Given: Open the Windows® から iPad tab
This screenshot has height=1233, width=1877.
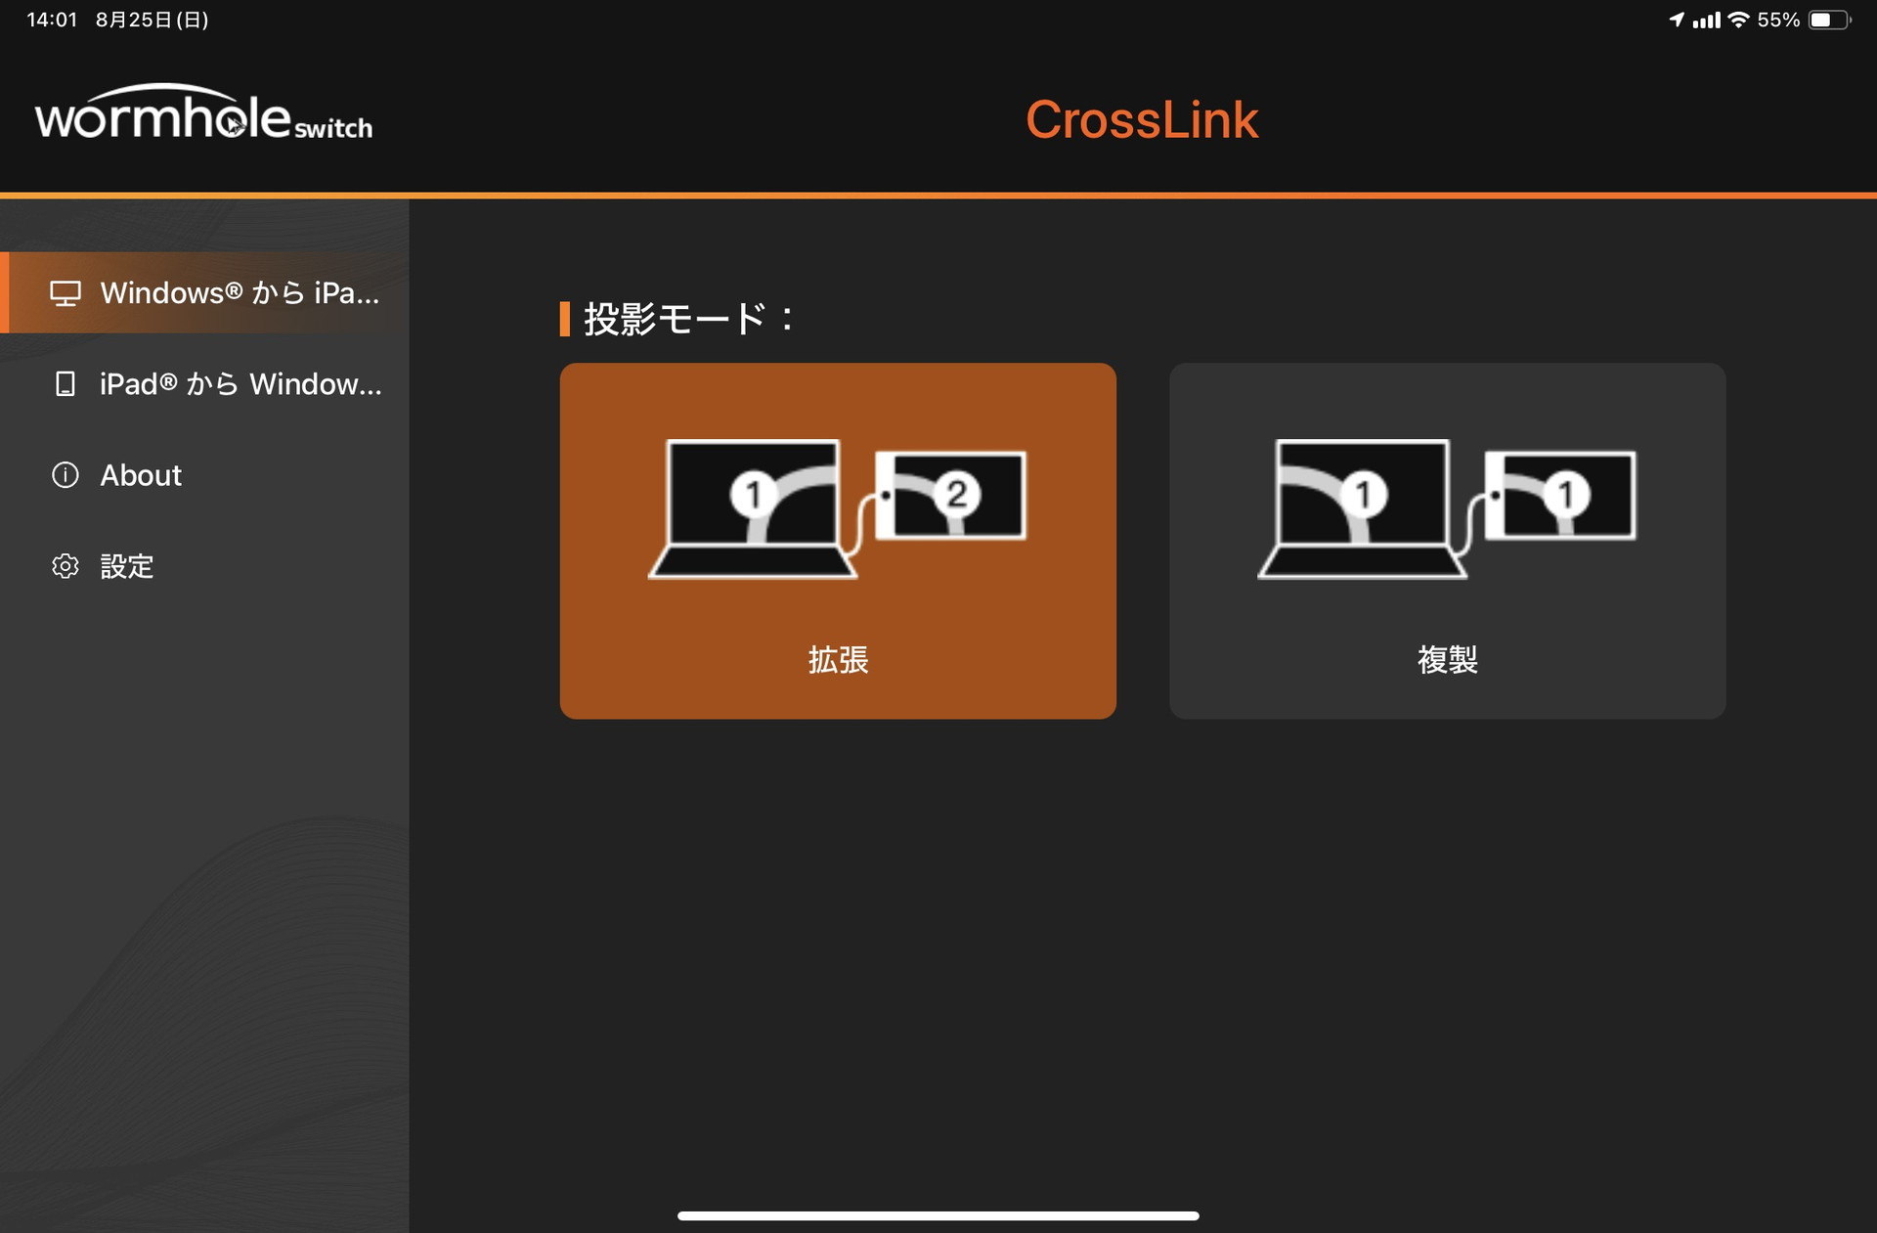Looking at the screenshot, I should click(240, 292).
